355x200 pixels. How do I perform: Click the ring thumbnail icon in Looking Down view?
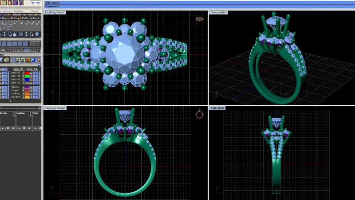[199, 19]
